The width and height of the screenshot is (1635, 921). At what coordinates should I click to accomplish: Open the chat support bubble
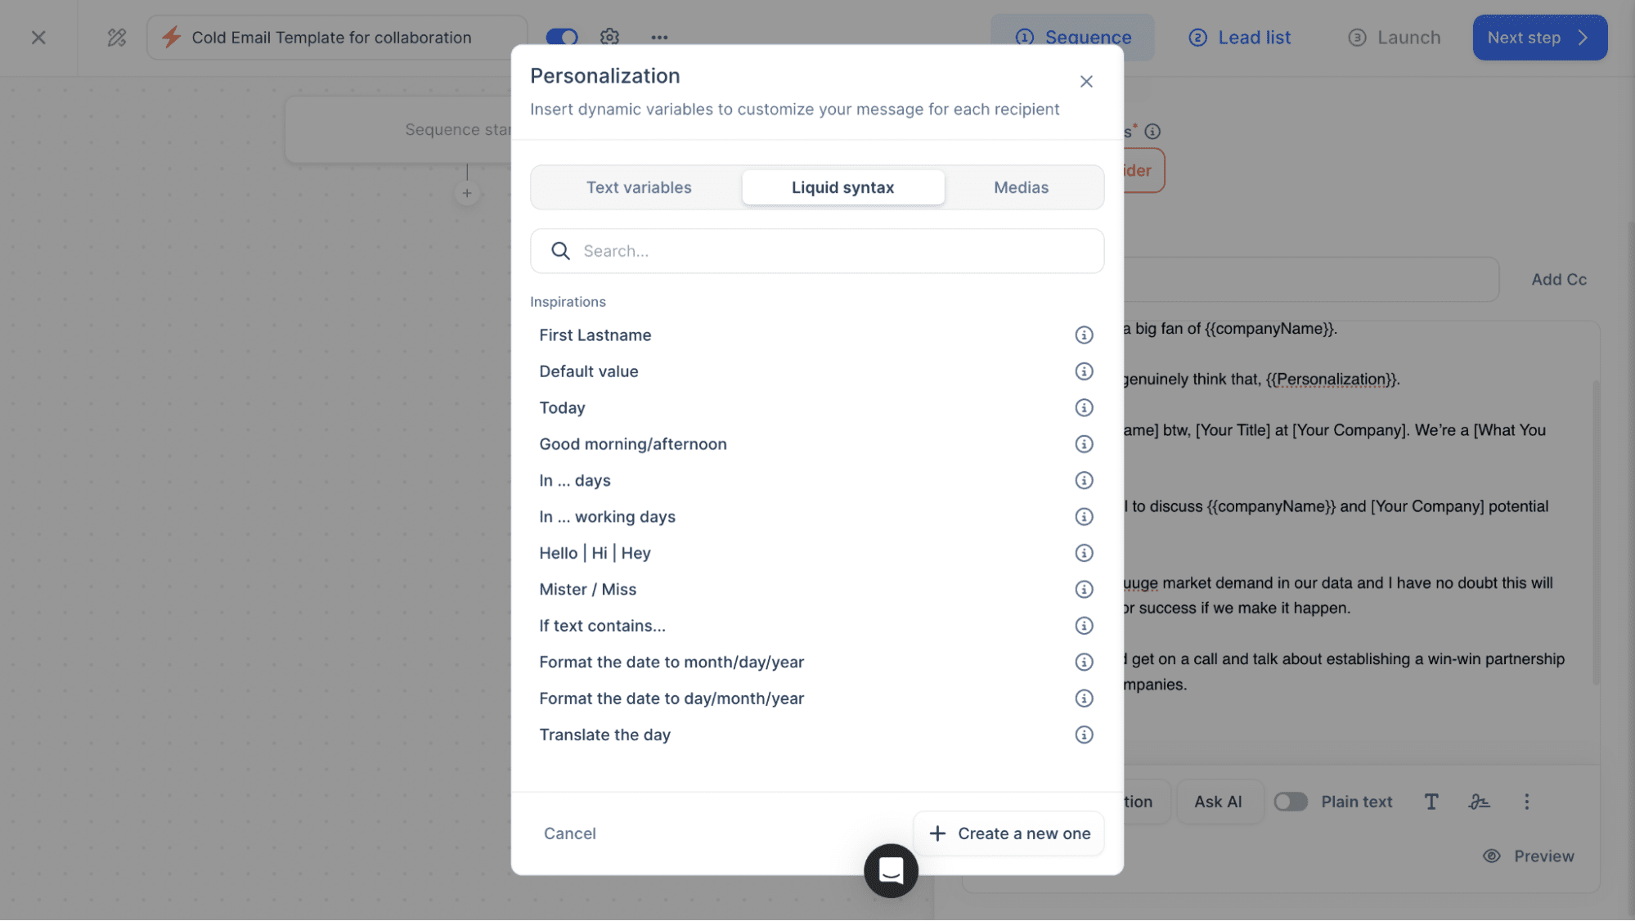point(891,870)
